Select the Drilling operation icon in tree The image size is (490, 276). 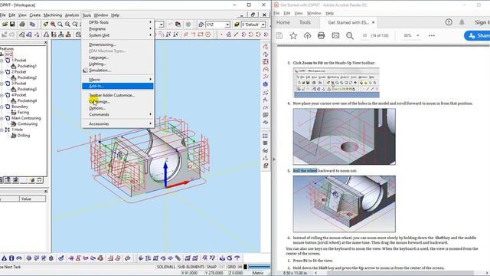(x=14, y=136)
